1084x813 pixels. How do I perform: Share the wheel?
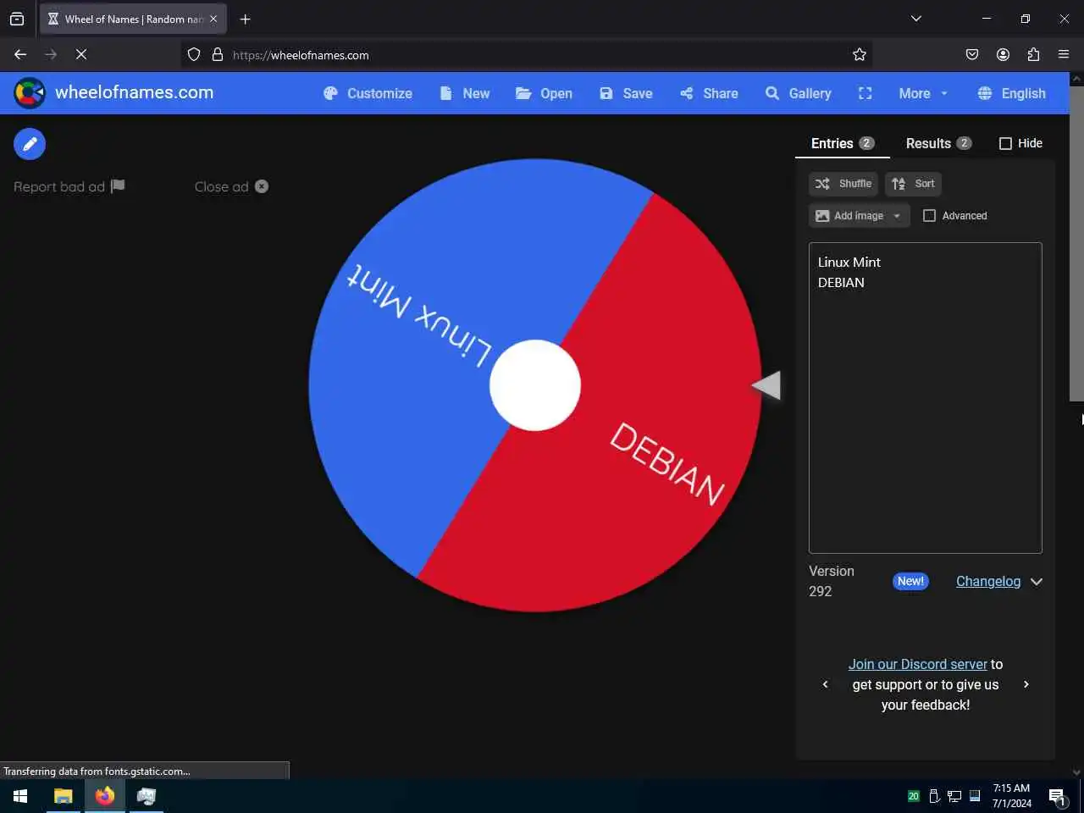tap(709, 93)
